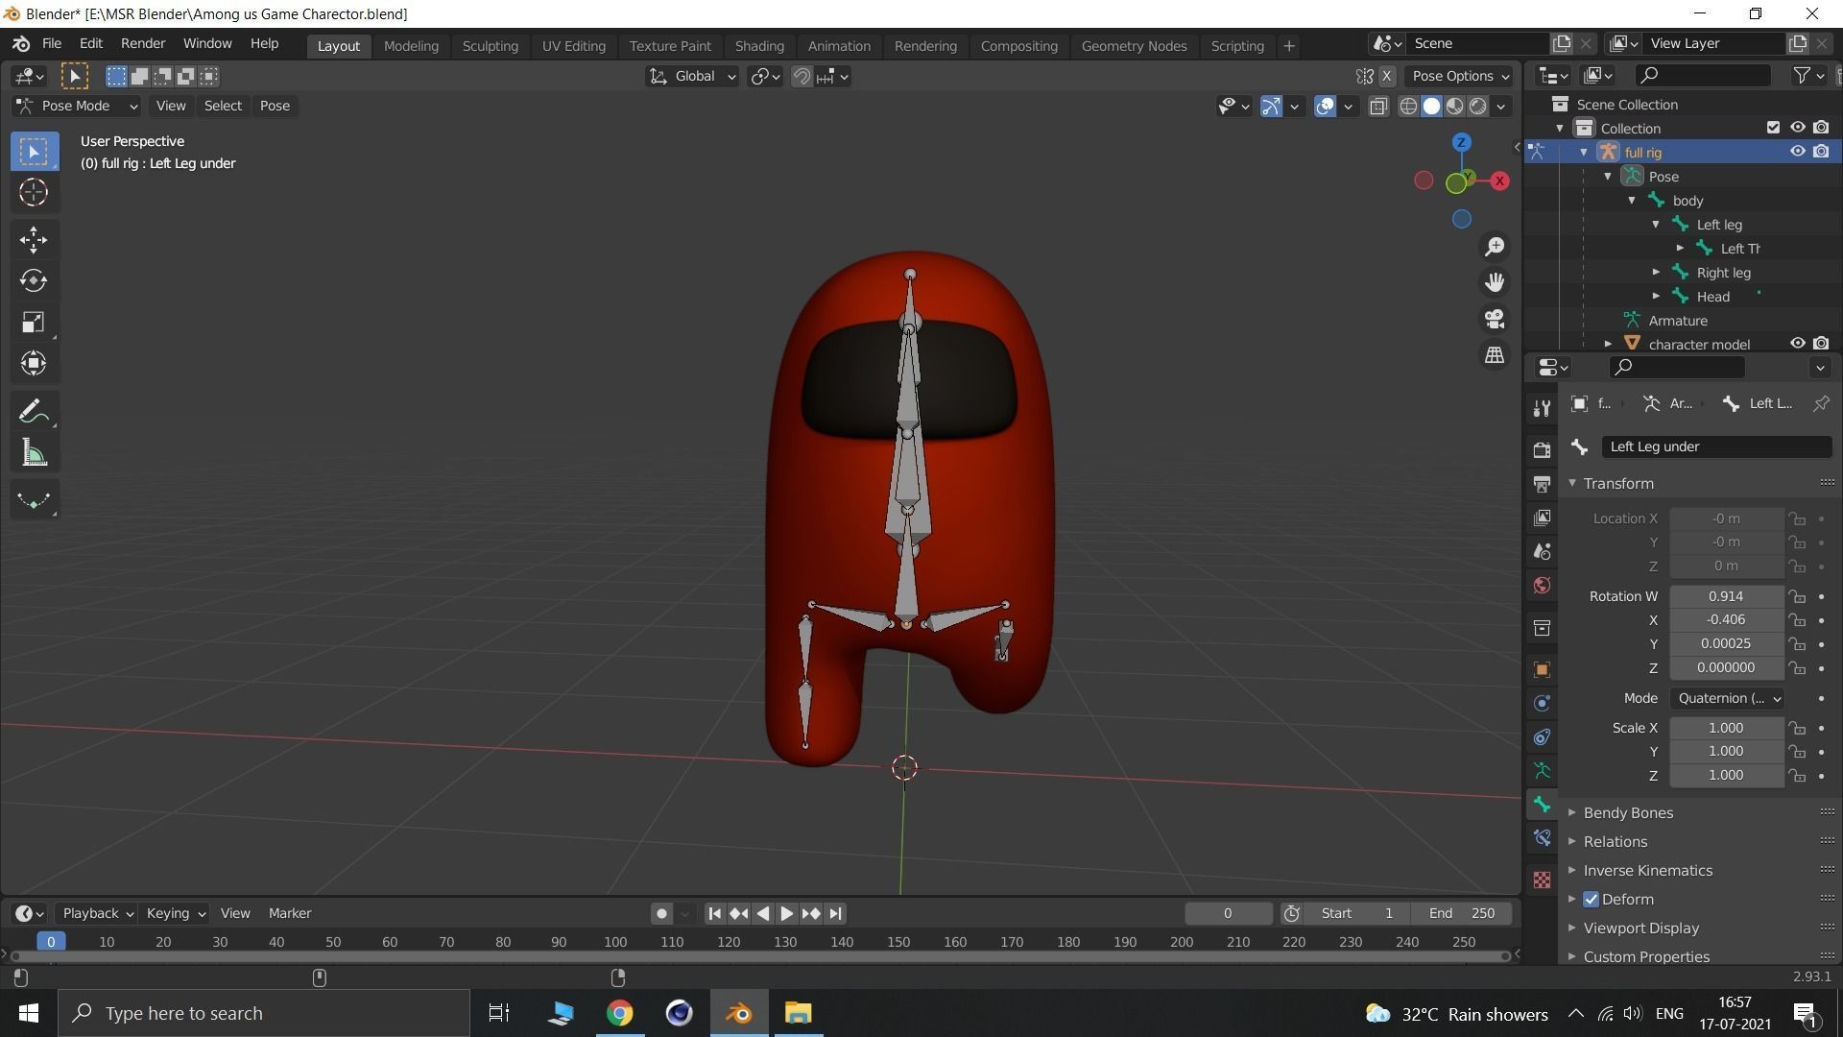Expand the Right leg bone tree
The width and height of the screenshot is (1843, 1037).
[1656, 273]
